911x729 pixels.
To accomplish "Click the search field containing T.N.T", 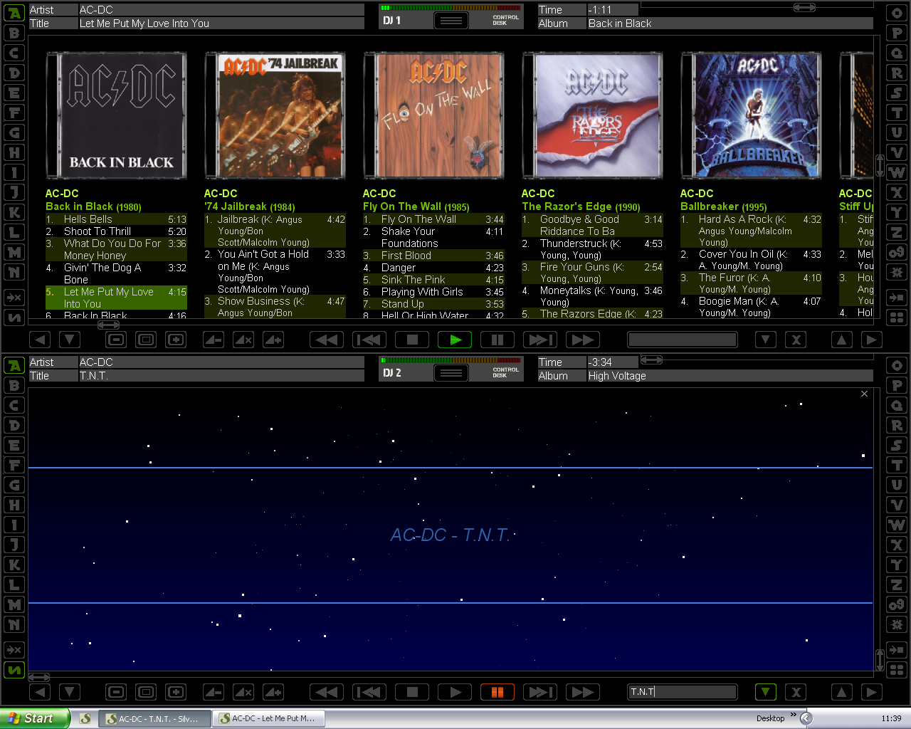I will coord(681,691).
